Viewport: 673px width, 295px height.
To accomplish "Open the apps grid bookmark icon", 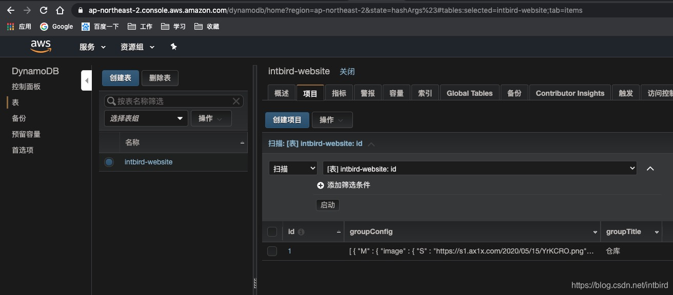I will 10,26.
